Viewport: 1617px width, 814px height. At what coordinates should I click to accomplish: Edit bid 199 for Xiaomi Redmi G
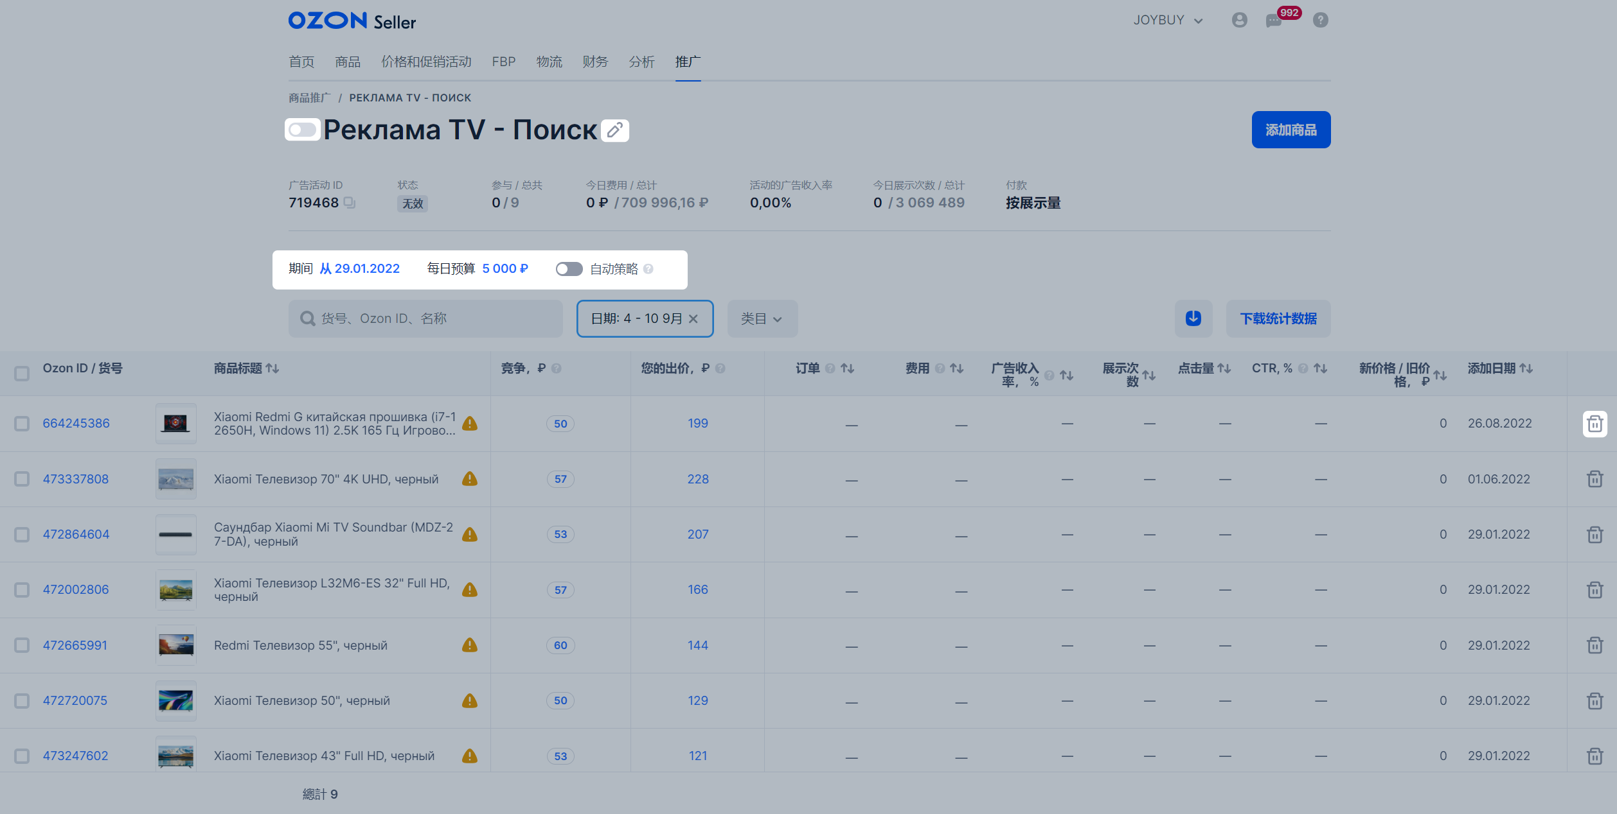pos(698,424)
